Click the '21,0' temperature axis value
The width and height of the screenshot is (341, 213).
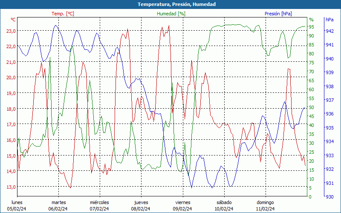(x=11, y=62)
